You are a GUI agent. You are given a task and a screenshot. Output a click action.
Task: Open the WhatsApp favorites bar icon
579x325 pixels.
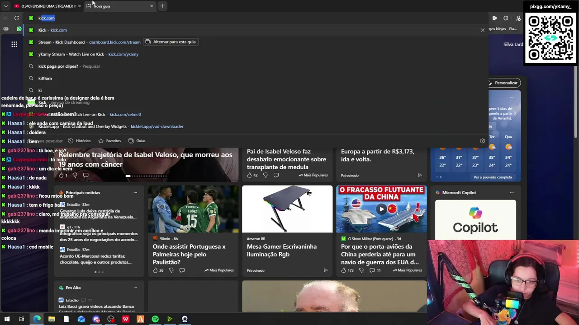[x=19, y=29]
